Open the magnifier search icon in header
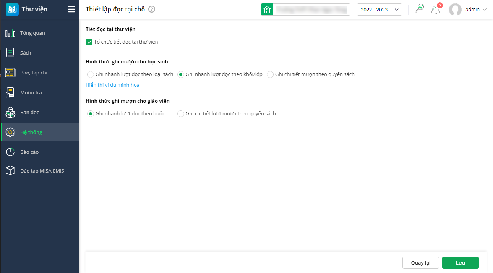Screen dimensions: 493x273 419,9
